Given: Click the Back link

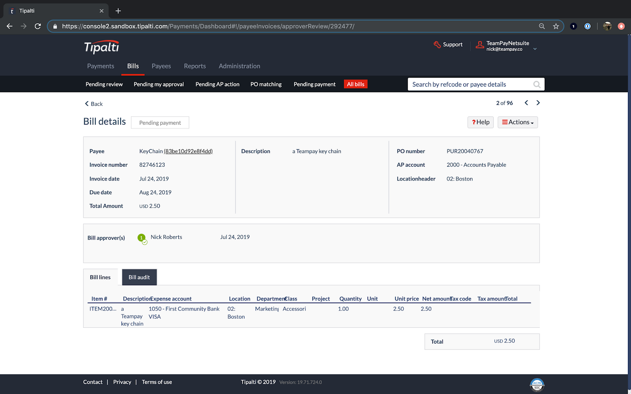Looking at the screenshot, I should [x=93, y=104].
